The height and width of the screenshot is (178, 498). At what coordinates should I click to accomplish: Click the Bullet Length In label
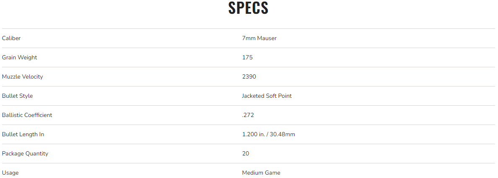coord(23,134)
